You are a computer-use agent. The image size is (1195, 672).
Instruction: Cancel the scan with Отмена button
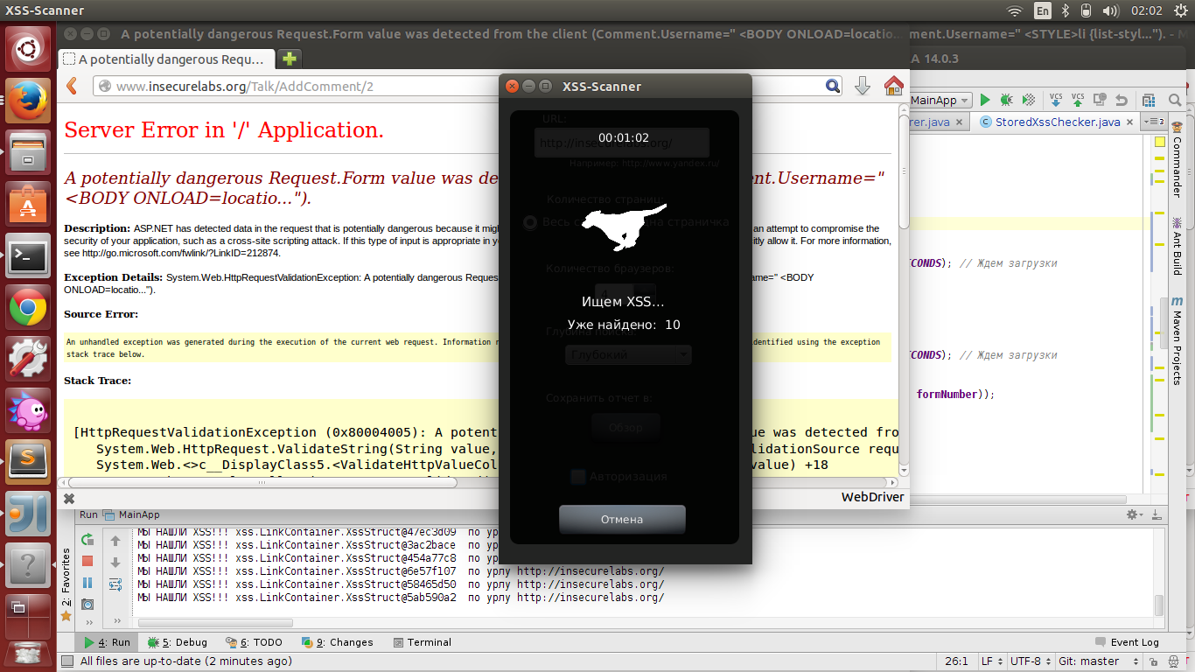pos(621,519)
